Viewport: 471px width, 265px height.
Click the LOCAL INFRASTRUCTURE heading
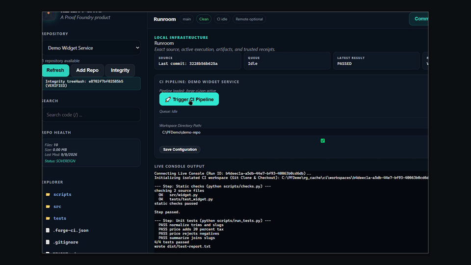pyautogui.click(x=181, y=38)
